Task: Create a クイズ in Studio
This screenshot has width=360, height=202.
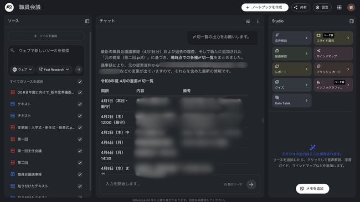Action: pyautogui.click(x=292, y=85)
